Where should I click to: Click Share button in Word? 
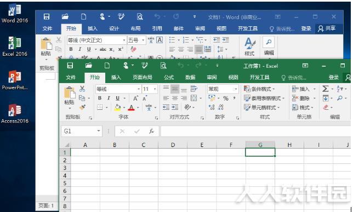click(327, 28)
